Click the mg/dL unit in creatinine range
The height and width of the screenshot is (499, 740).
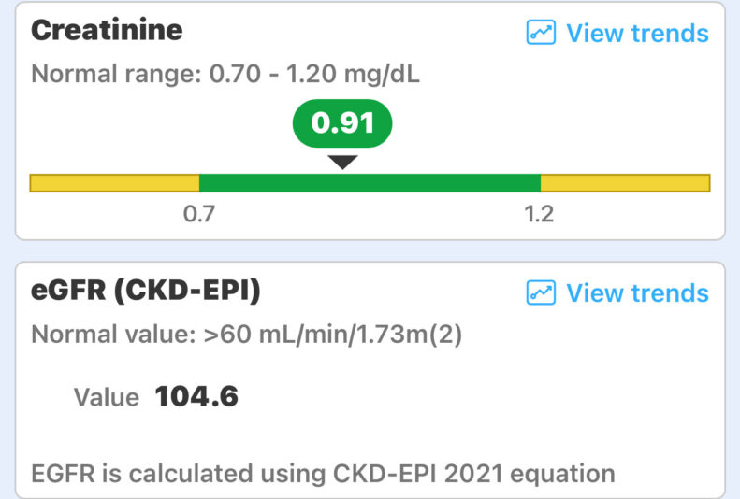point(385,74)
